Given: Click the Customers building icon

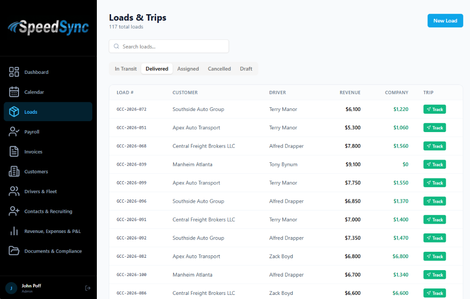Looking at the screenshot, I should tap(14, 172).
